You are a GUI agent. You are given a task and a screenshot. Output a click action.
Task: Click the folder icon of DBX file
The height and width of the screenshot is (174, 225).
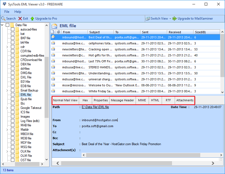coord(17,64)
